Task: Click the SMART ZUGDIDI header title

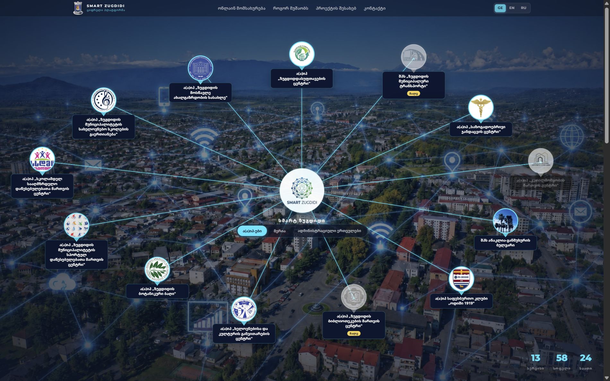Action: click(x=106, y=6)
